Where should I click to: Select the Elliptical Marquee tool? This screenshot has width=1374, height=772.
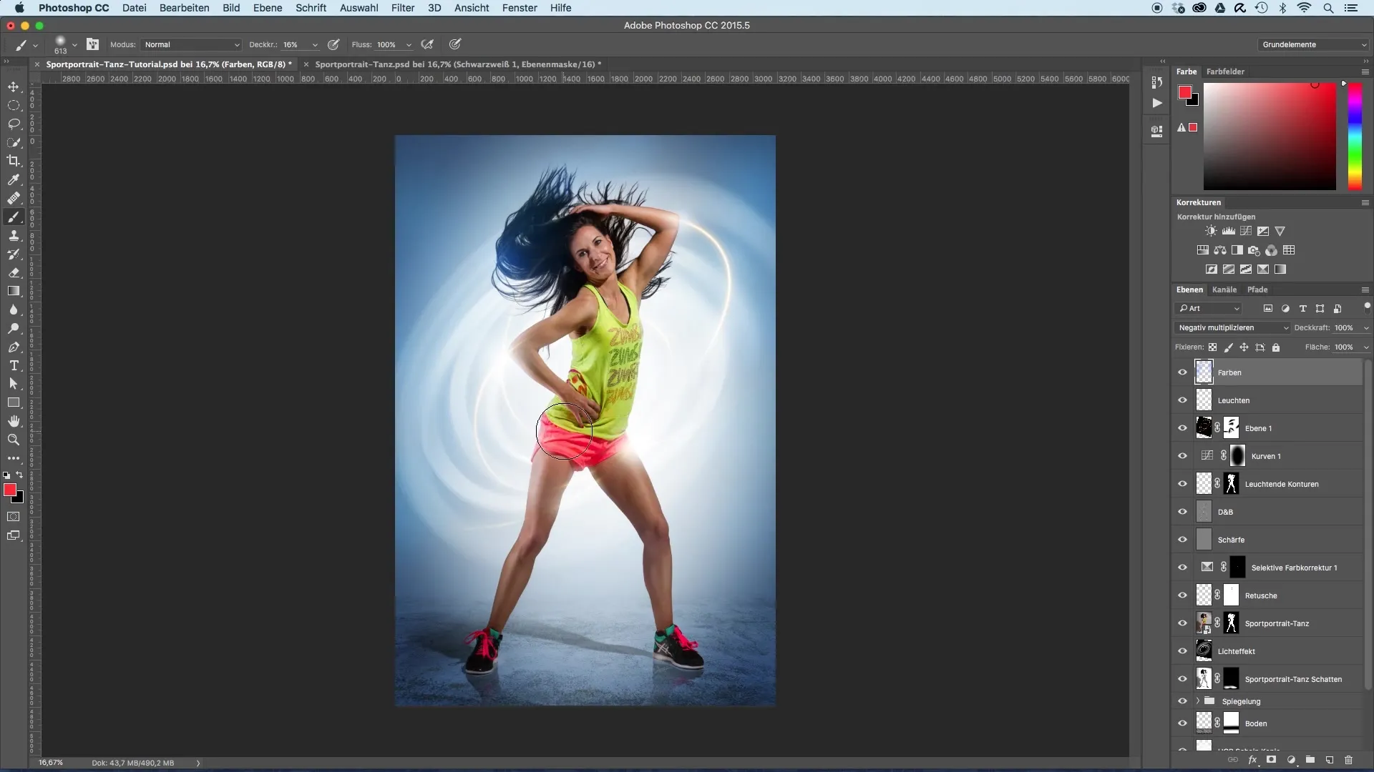click(x=14, y=105)
